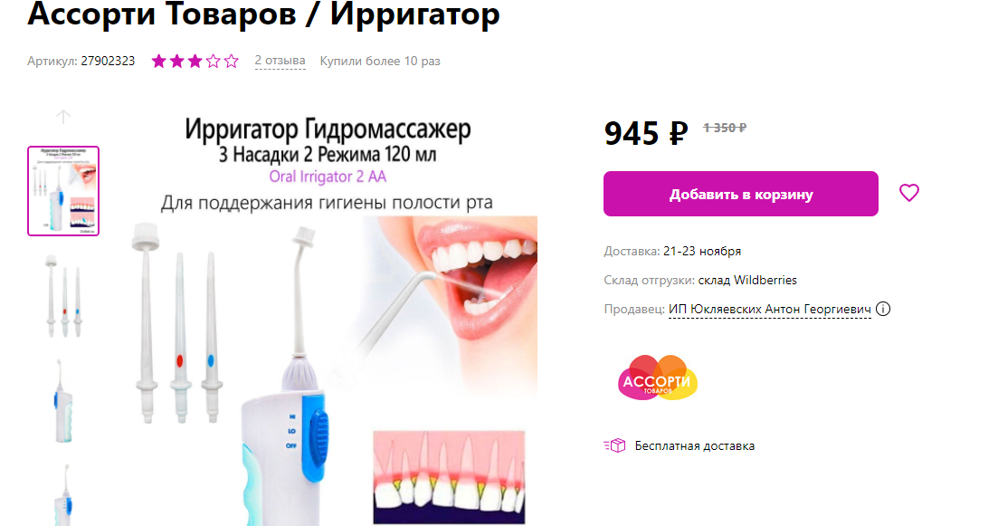Select the first selected product thumbnail
Image resolution: width=998 pixels, height=526 pixels.
(63, 191)
